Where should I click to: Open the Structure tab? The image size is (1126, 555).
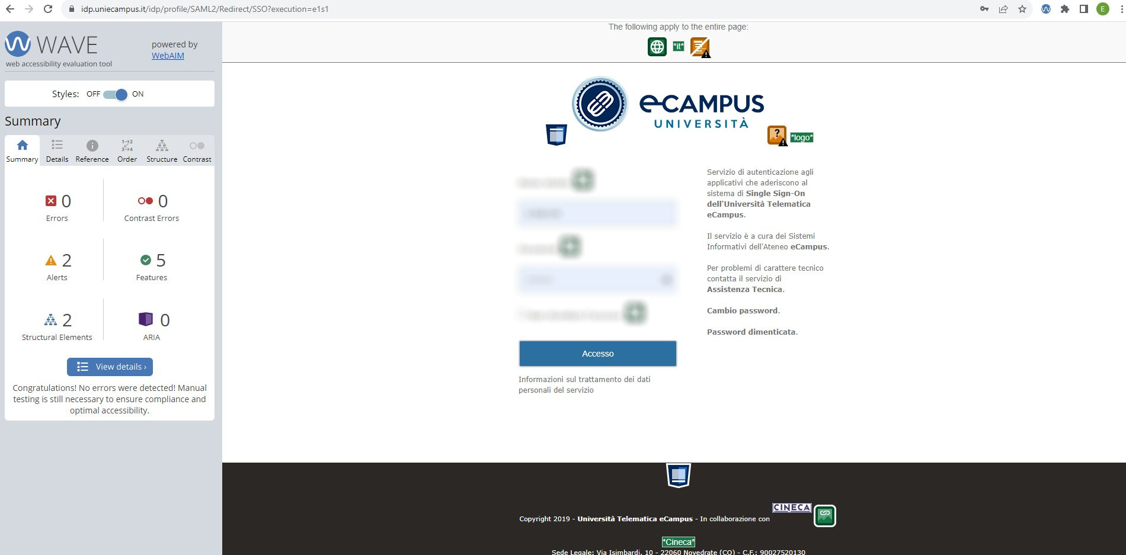tap(162, 151)
